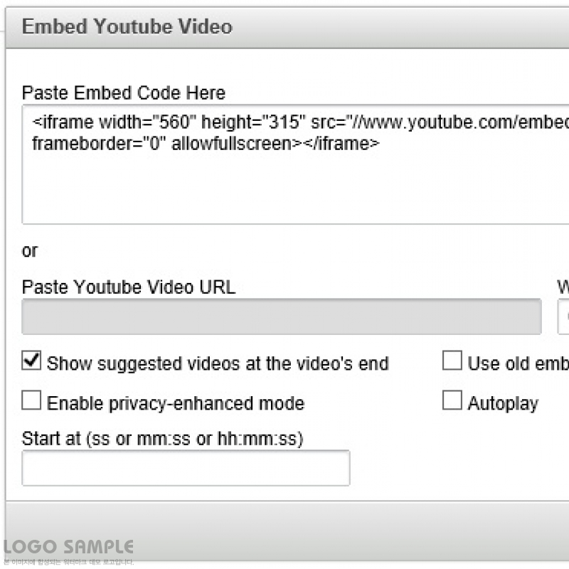The width and height of the screenshot is (569, 569).
Task: Click the "Paste Youtube Video URL" label
Action: 129,287
